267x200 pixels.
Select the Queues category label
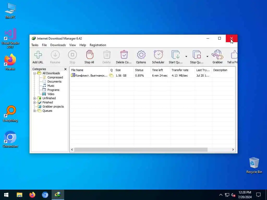(x=47, y=111)
